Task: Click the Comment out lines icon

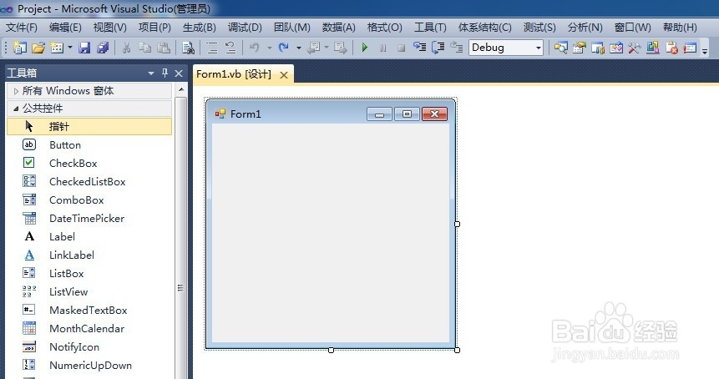Action: [212, 48]
